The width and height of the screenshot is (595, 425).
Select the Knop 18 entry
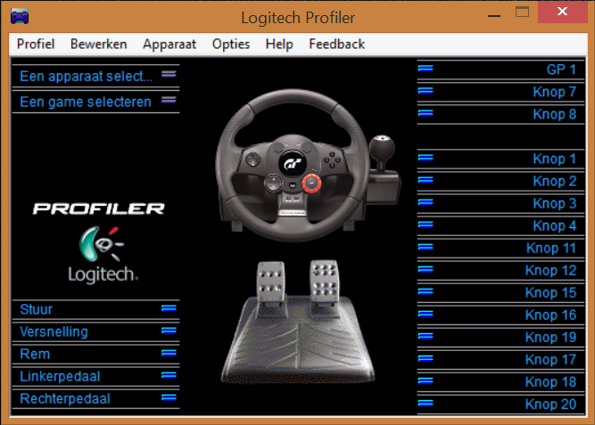click(x=500, y=382)
